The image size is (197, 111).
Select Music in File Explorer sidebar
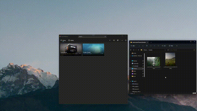(134, 71)
